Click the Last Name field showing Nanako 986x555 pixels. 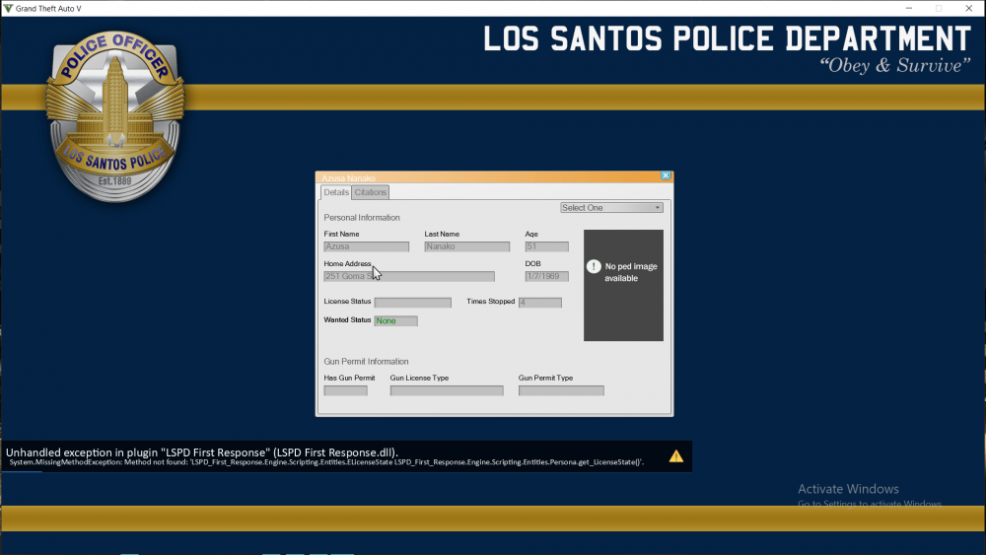pyautogui.click(x=466, y=246)
